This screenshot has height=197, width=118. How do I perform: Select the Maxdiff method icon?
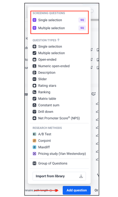pyautogui.click(x=34, y=147)
